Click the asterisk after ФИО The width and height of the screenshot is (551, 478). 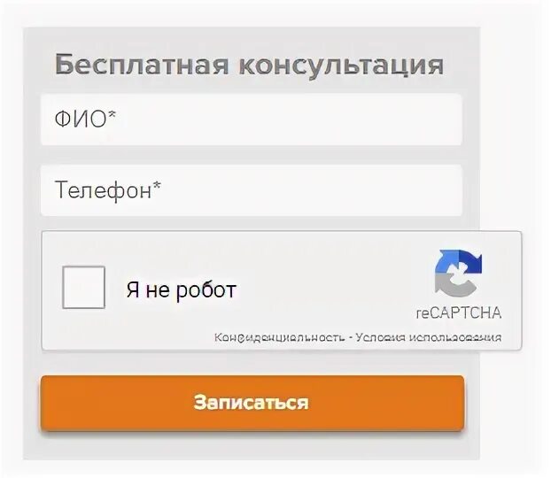click(x=112, y=115)
